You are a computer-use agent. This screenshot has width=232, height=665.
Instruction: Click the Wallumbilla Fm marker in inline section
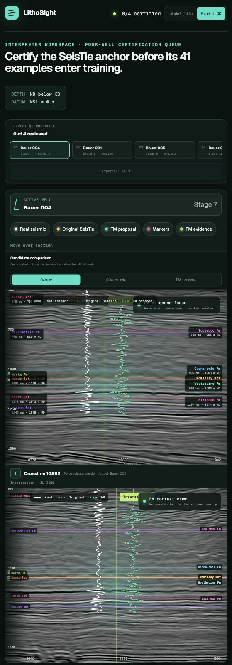(x=26, y=335)
